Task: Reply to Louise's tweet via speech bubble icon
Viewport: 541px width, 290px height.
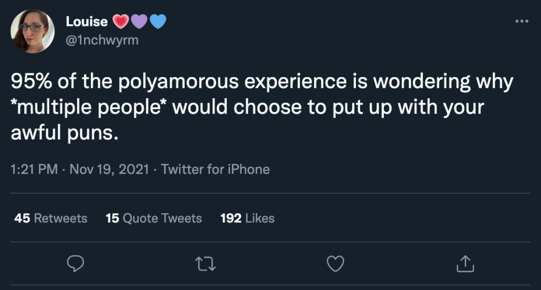Action: pyautogui.click(x=76, y=264)
